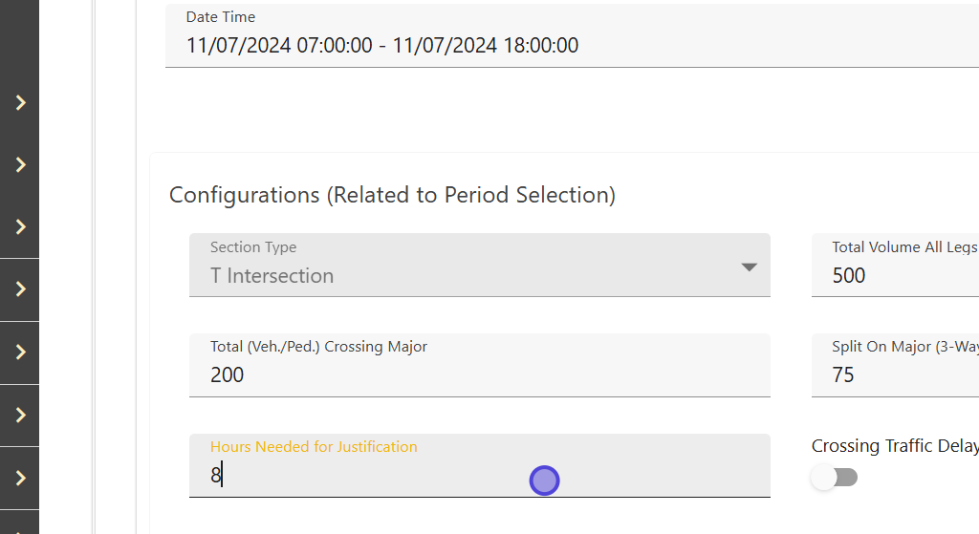
Task: Toggle the Crossing Traffic Delay switch
Action: tap(835, 477)
